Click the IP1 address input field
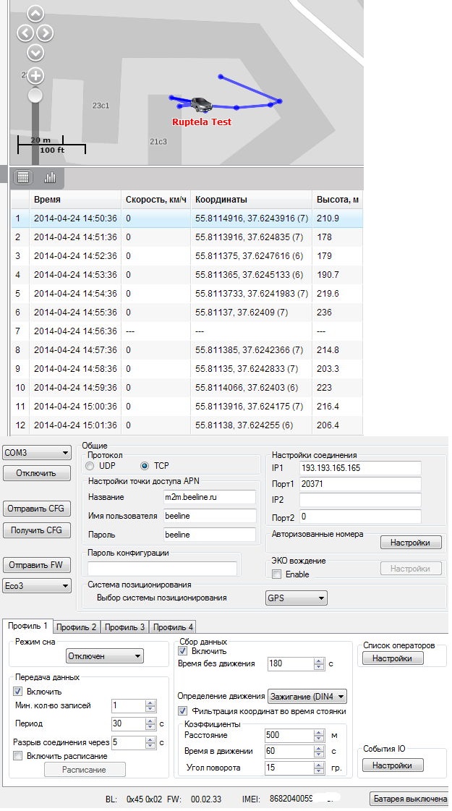This screenshot has height=811, width=452. point(359,468)
